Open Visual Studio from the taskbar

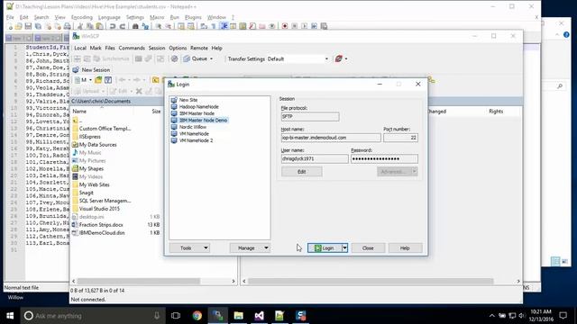(259, 316)
